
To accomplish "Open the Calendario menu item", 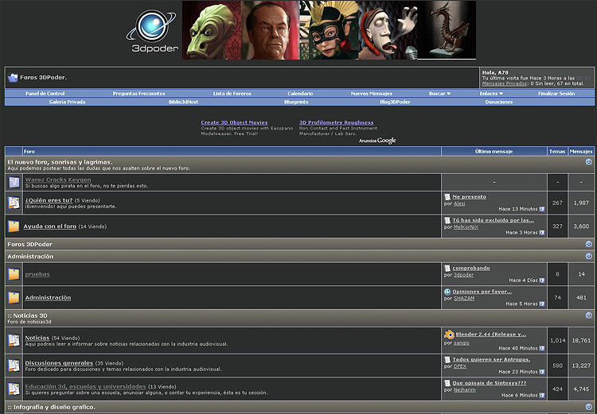I will point(300,94).
